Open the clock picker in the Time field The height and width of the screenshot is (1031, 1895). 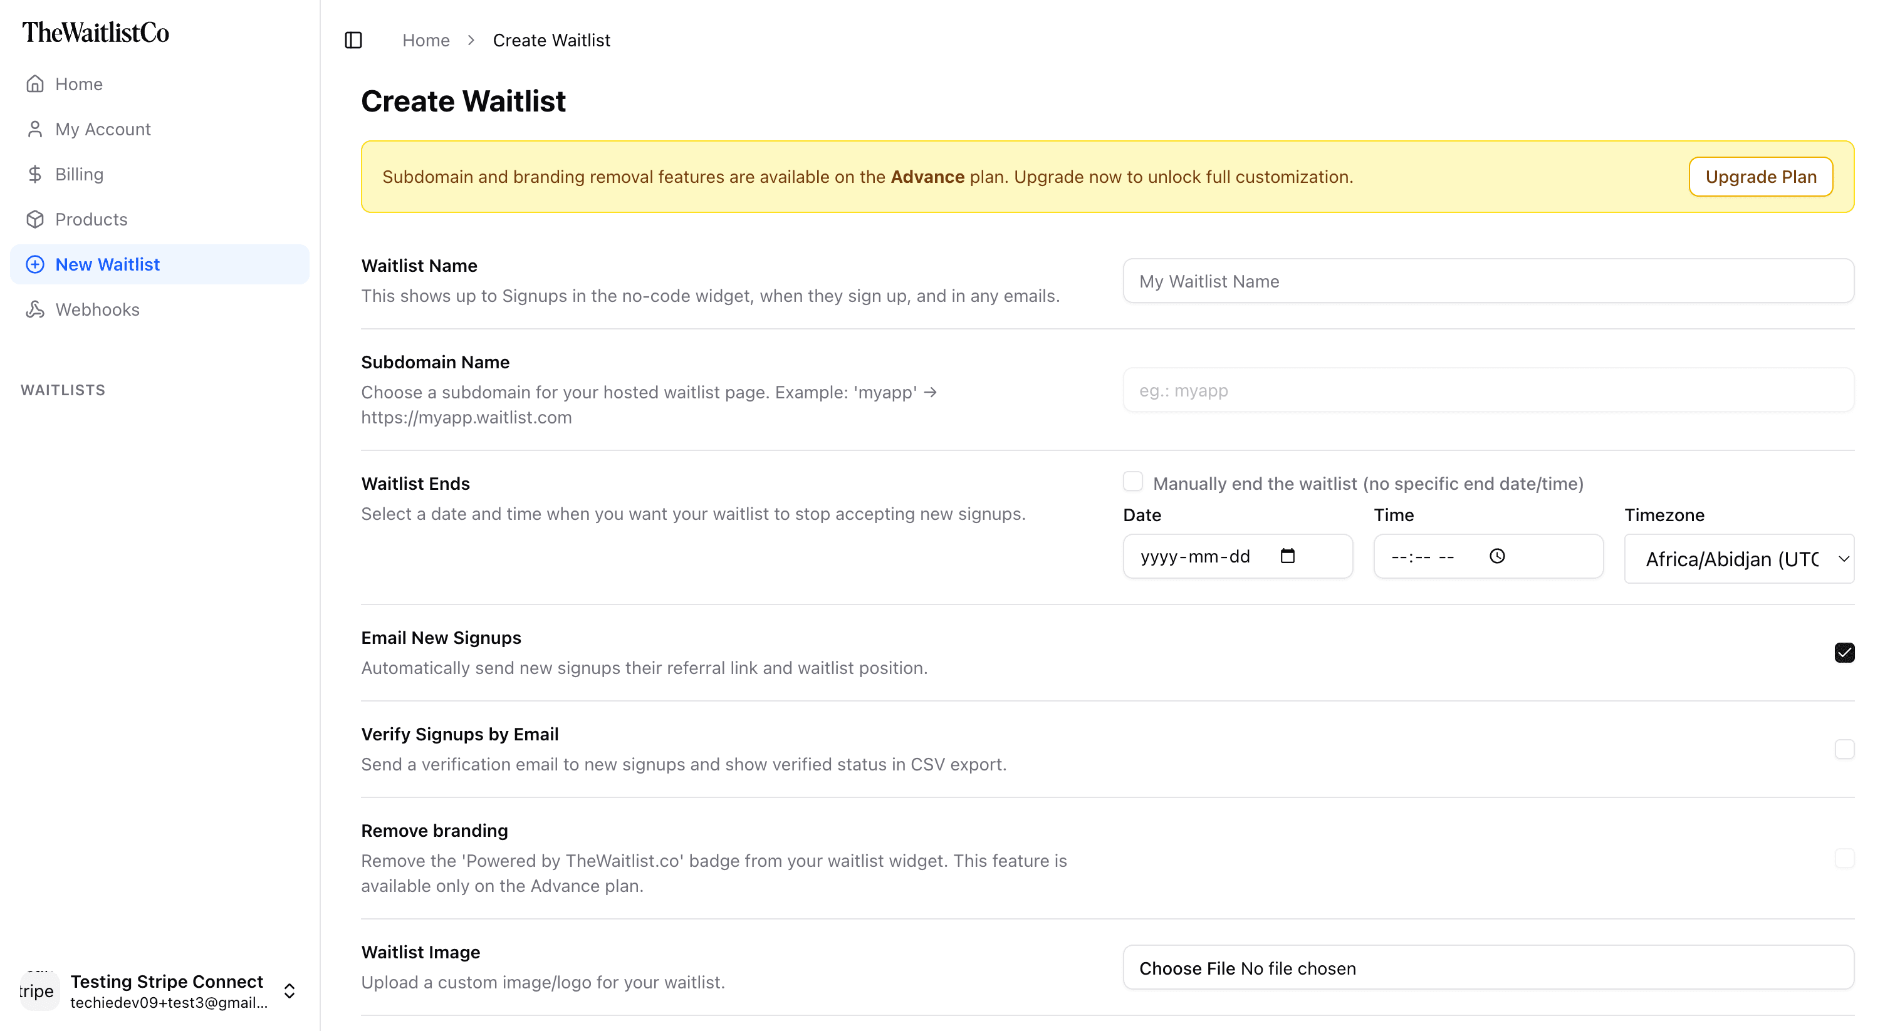(x=1498, y=557)
